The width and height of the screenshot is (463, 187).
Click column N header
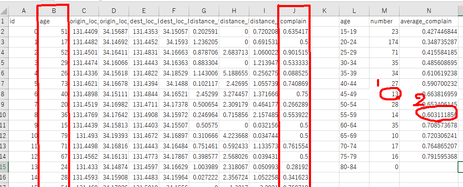click(x=429, y=11)
